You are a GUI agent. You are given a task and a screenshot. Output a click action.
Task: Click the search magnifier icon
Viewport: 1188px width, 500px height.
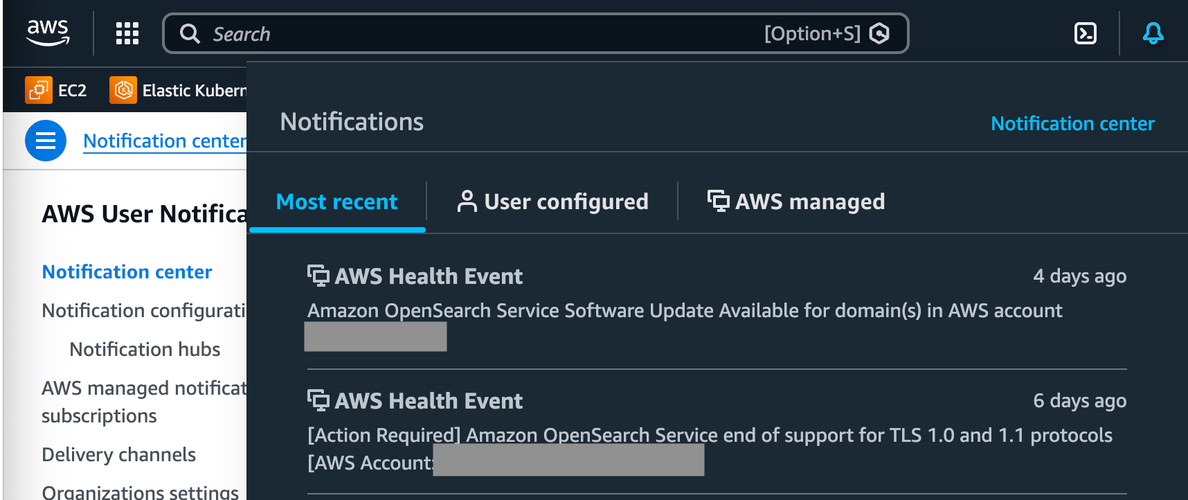click(189, 33)
